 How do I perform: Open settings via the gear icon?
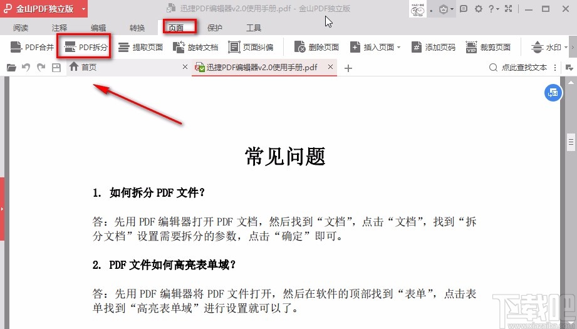(x=479, y=9)
